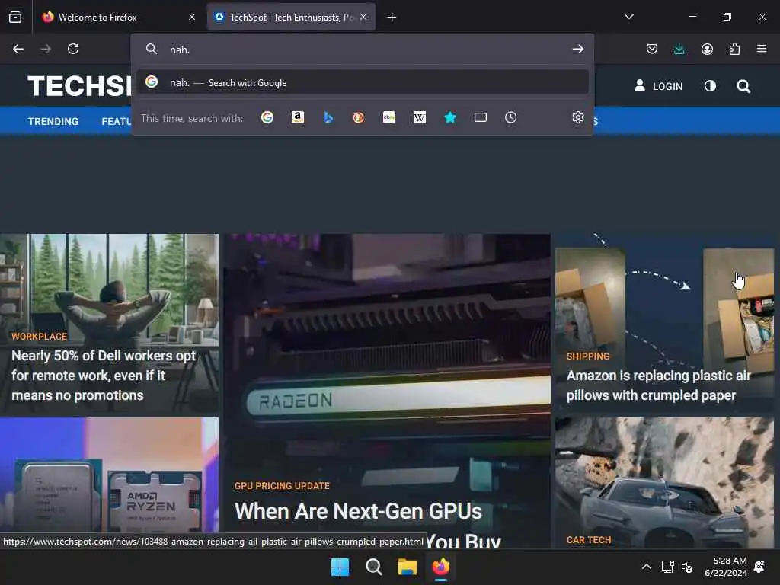Click the muted volume tray icon
The height and width of the screenshot is (585, 780).
coord(687,567)
